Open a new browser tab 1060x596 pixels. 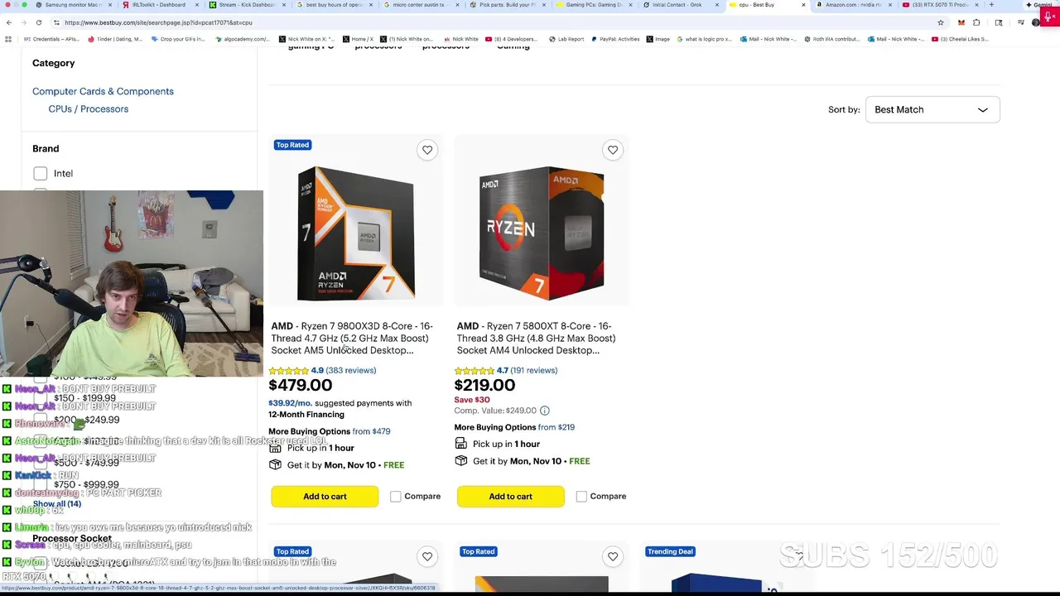[991, 5]
